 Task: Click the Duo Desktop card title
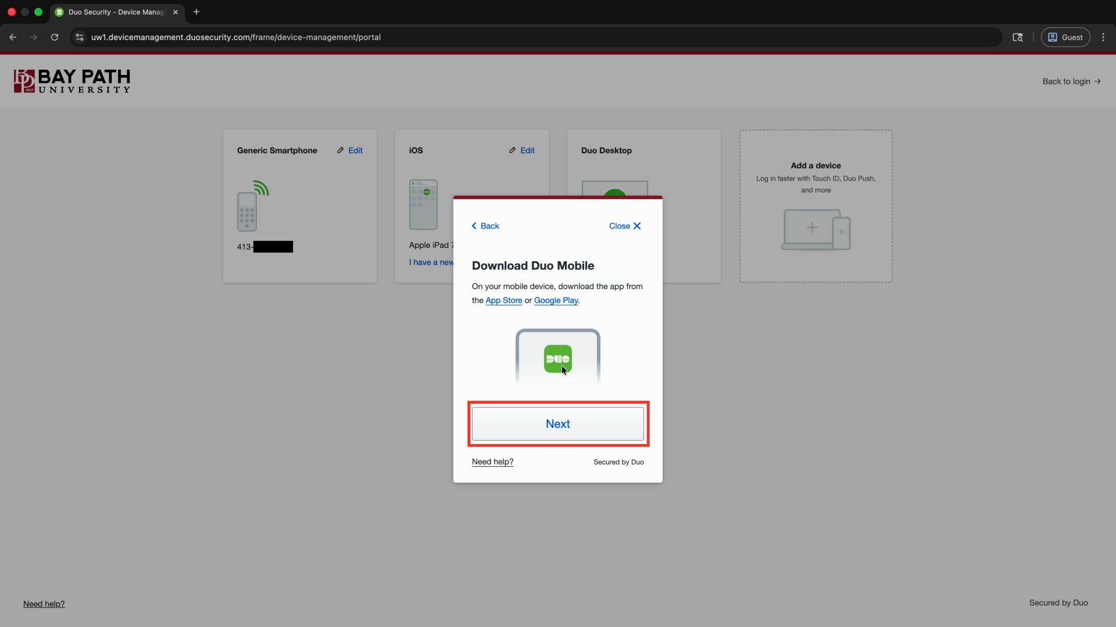[x=606, y=150]
